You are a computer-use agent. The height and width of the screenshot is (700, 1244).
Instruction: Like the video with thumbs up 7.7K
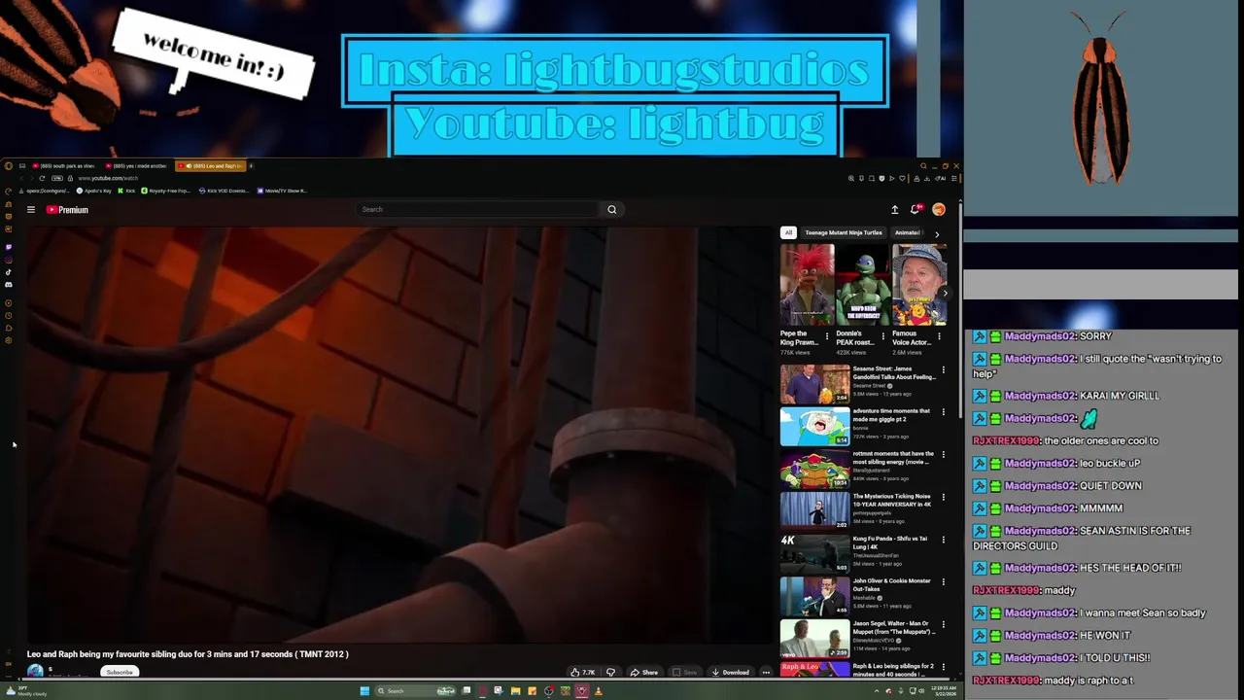[583, 672]
